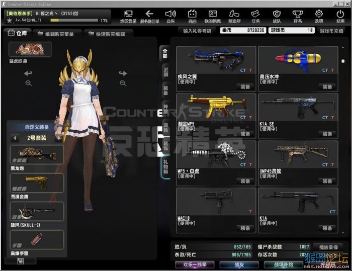Open the 欢乐一线牵 button

[195, 264]
